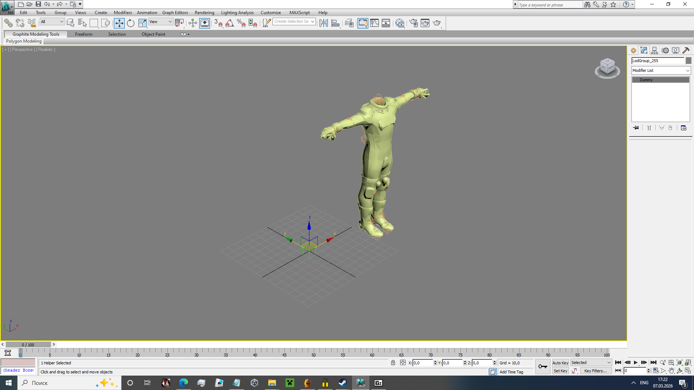The height and width of the screenshot is (390, 694).
Task: Click the object color swatch beside LodGroup_255
Action: click(x=688, y=61)
